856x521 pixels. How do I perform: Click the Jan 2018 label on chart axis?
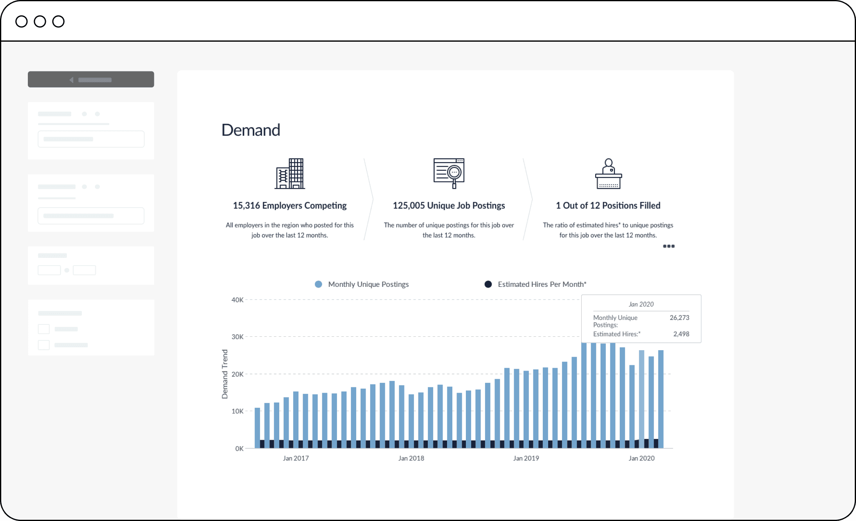(x=411, y=458)
